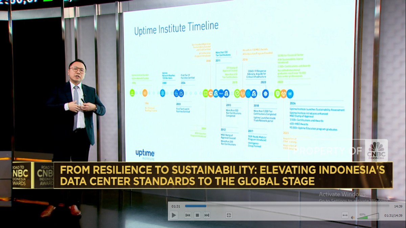The width and height of the screenshot is (406, 228).
Task: Click the "From Resilience to Sustainability" headline banner
Action: (223, 175)
